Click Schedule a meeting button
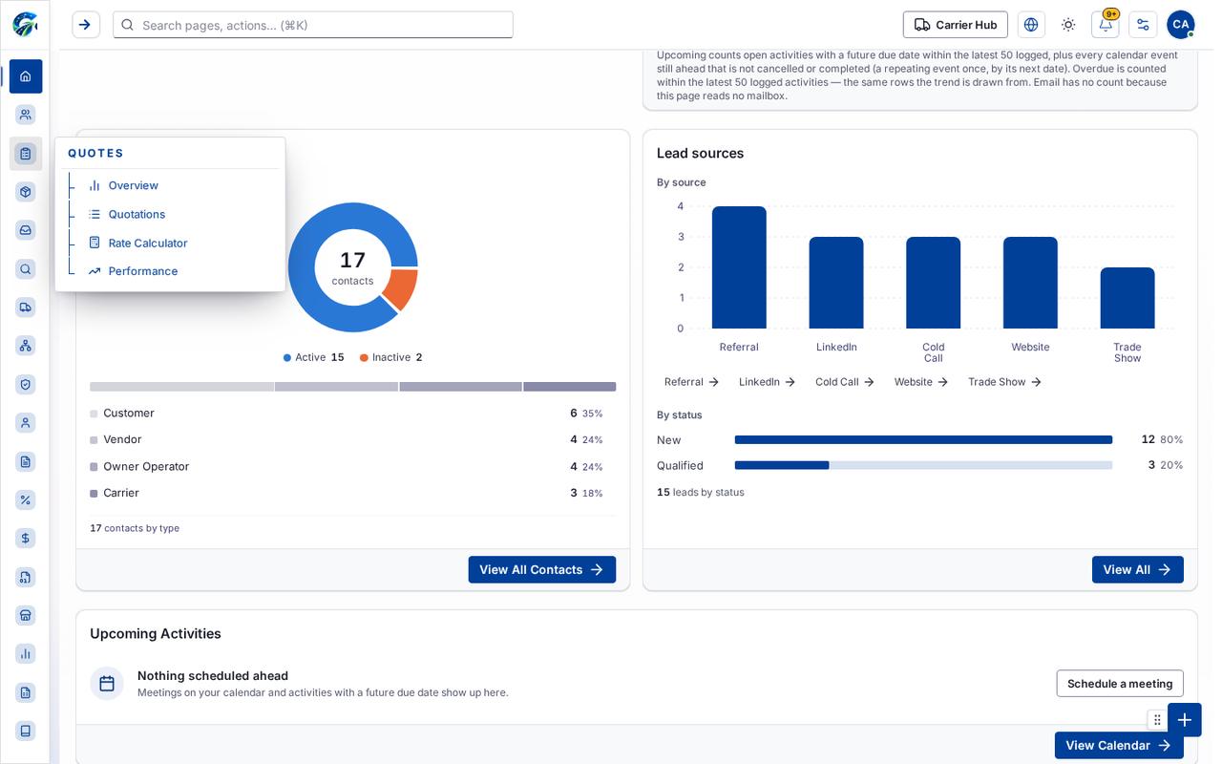 coord(1120,684)
